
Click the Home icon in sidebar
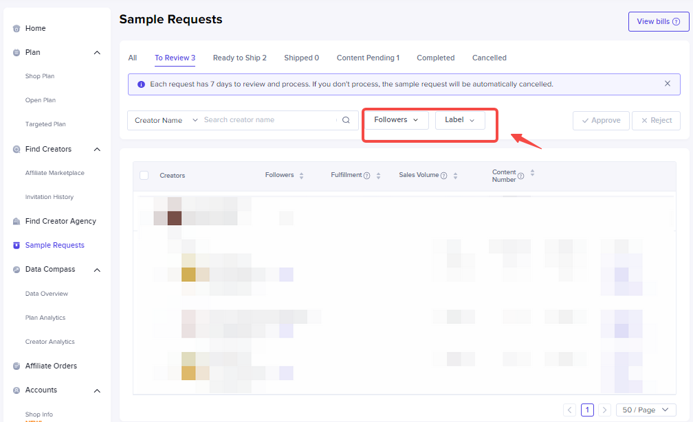pos(16,29)
